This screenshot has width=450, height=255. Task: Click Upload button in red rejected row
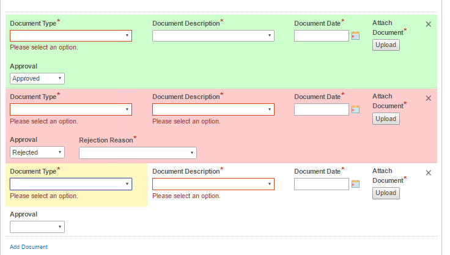click(386, 119)
